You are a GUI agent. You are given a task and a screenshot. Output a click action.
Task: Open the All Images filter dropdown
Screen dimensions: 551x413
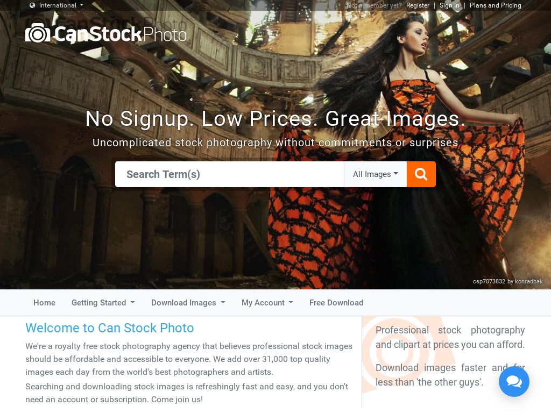pyautogui.click(x=375, y=174)
